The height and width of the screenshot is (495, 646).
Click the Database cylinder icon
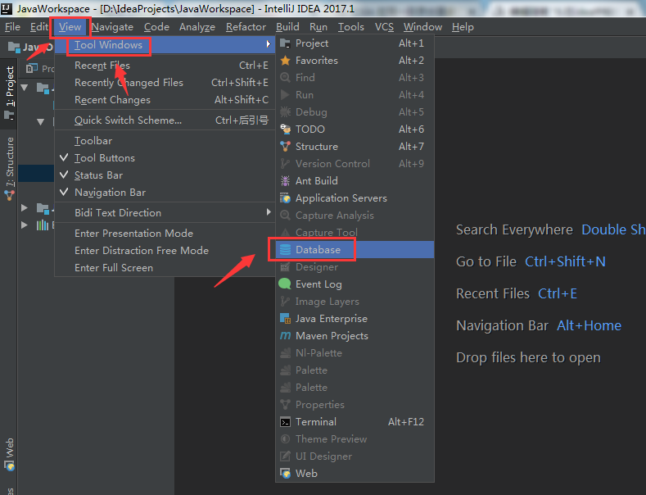(285, 250)
